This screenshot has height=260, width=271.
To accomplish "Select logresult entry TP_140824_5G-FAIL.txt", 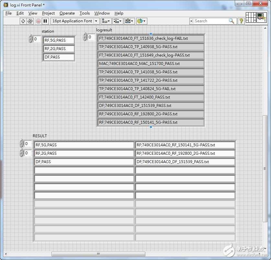I will [x=151, y=89].
